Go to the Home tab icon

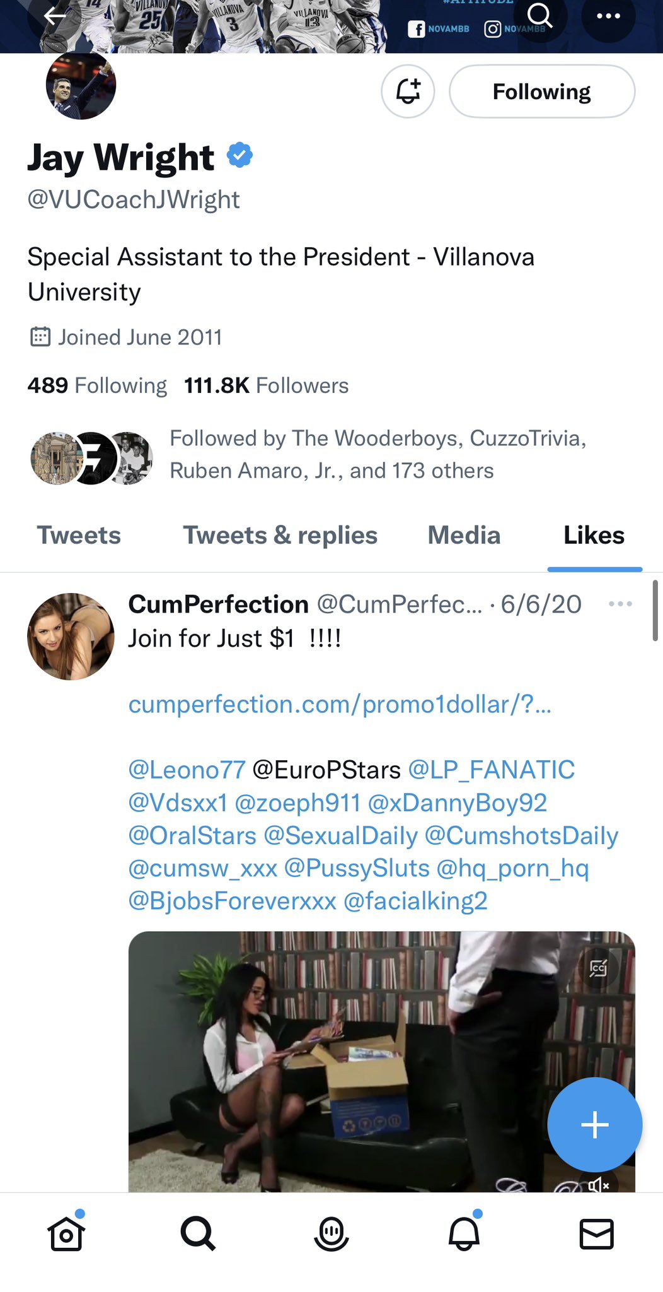[x=66, y=1233]
